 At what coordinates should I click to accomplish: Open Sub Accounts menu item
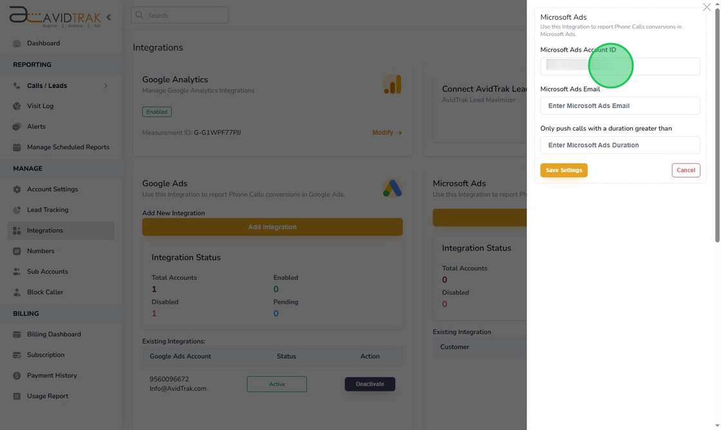click(48, 272)
